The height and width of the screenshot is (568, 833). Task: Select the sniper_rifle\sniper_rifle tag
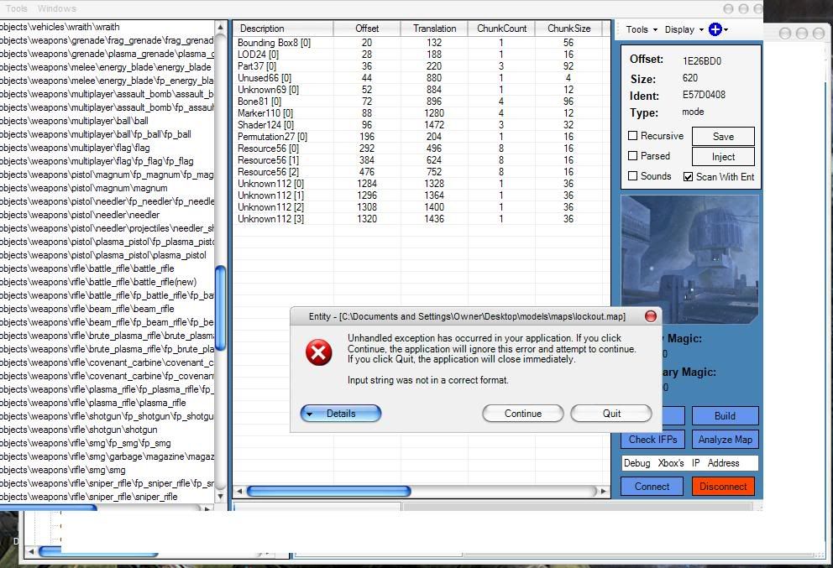[x=89, y=497]
